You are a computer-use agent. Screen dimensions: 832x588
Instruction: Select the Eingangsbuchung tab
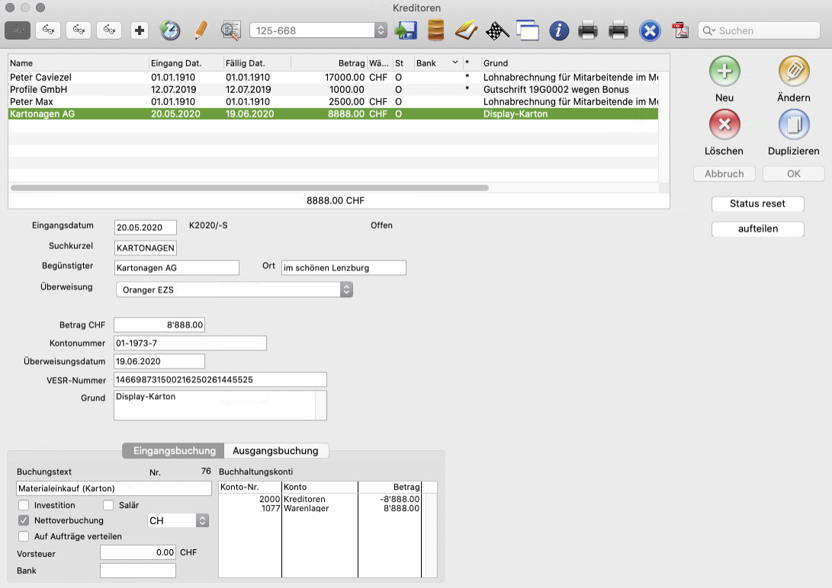click(174, 451)
